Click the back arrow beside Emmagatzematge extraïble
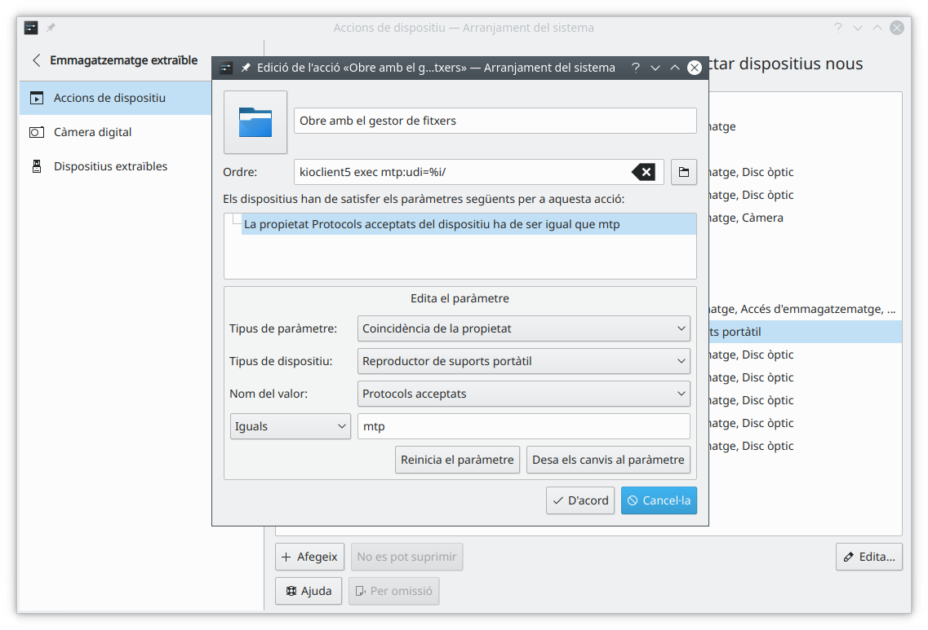 coord(36,60)
